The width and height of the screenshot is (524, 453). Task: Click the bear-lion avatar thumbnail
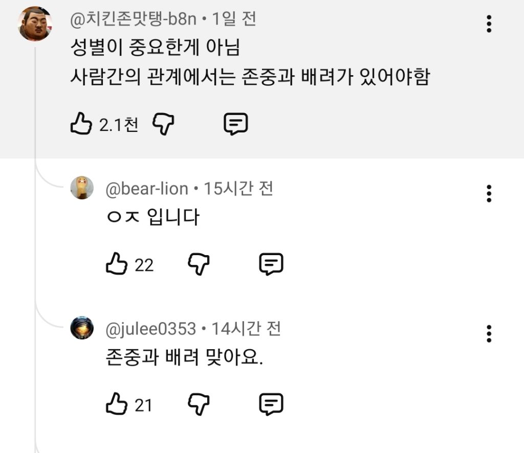click(82, 188)
